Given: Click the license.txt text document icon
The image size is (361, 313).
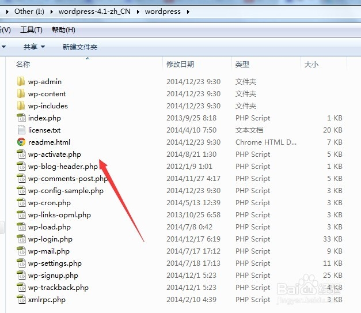Looking at the screenshot, I should pos(21,130).
